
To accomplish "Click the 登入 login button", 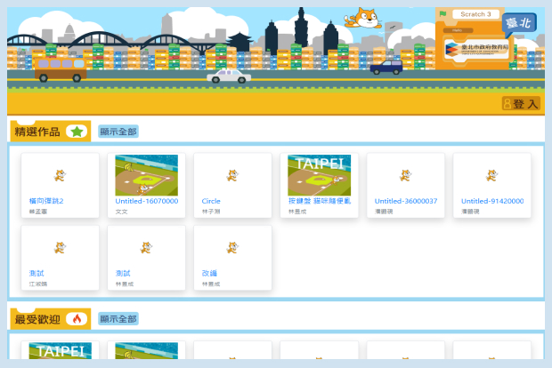I will click(521, 104).
